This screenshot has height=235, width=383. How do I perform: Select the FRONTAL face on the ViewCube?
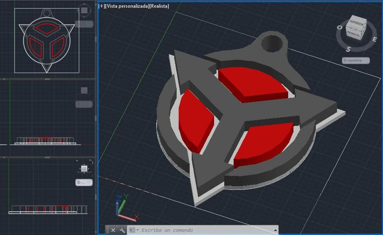(x=353, y=33)
